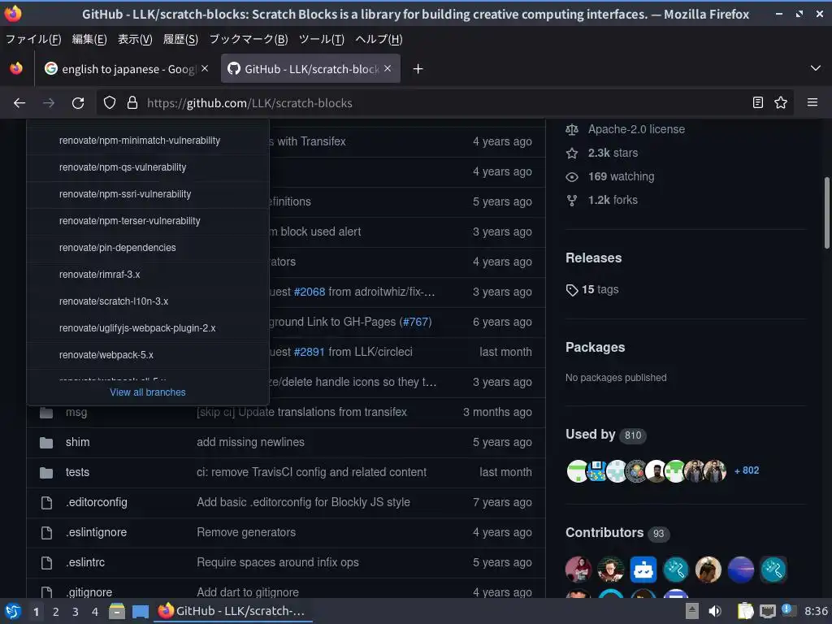Open the application menu on the taskbar
The width and height of the screenshot is (832, 624).
13,611
